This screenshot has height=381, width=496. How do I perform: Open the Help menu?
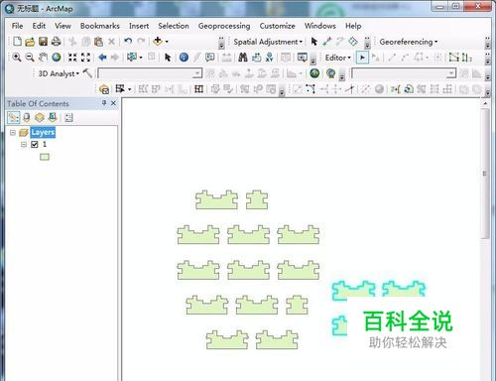353,26
